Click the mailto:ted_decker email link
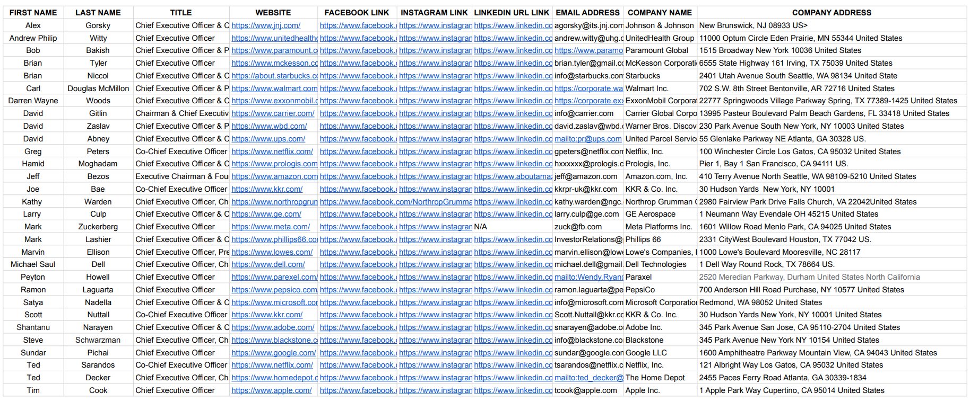This screenshot has width=970, height=402. pos(589,378)
